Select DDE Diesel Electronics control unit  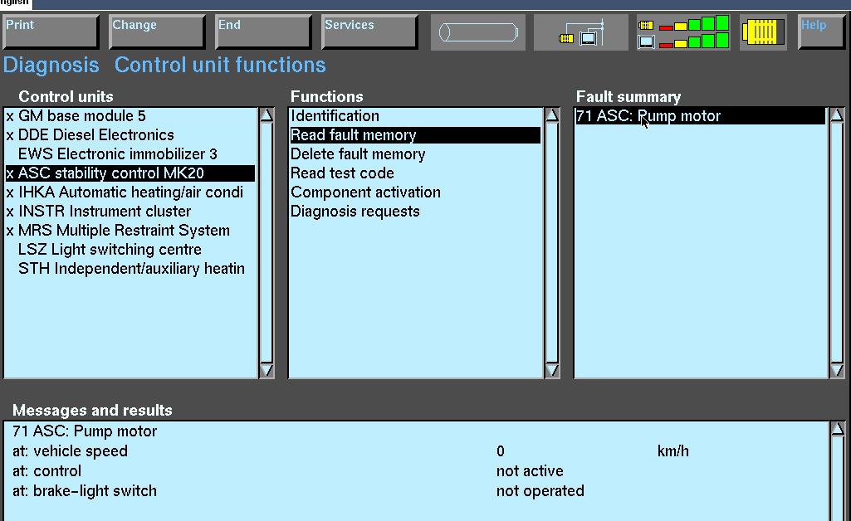[96, 135]
